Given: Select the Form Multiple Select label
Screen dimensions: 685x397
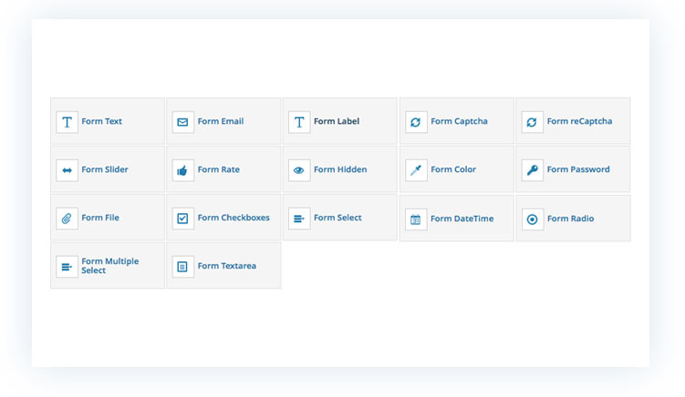Looking at the screenshot, I should point(110,266).
